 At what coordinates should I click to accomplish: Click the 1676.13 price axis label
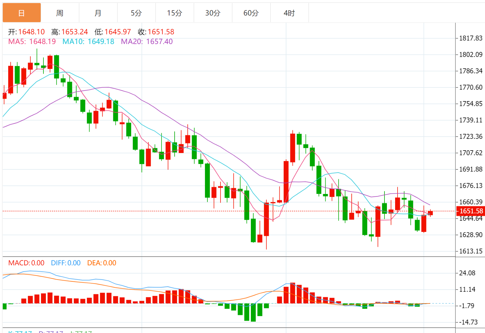471,186
